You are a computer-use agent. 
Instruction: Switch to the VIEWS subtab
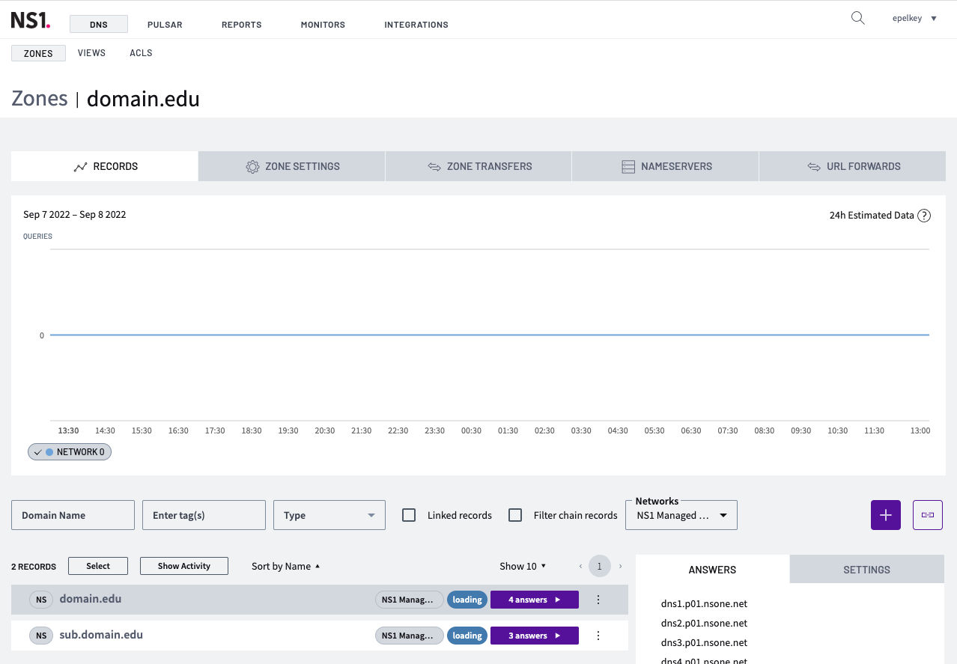[x=91, y=53]
